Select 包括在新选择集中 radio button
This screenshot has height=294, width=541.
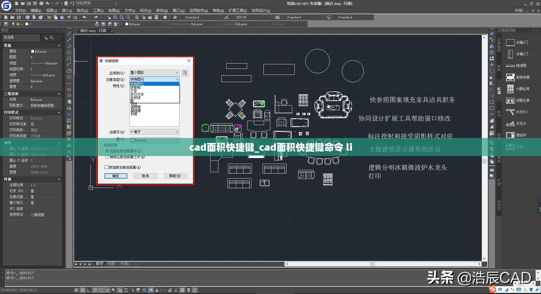coord(107,151)
